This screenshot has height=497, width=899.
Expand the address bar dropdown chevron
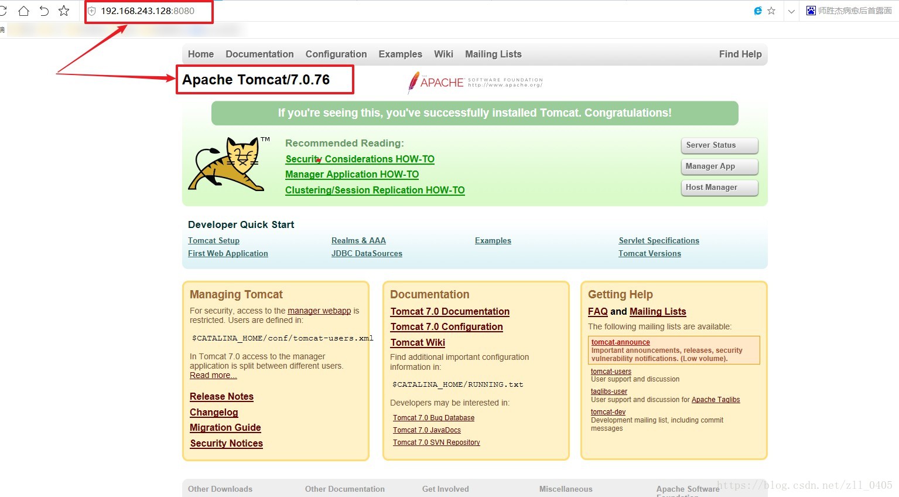(791, 11)
